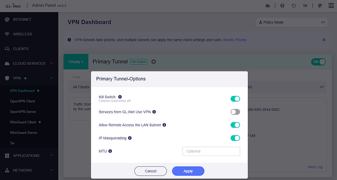Expand the Cloud Services sidebar section

click(x=29, y=63)
